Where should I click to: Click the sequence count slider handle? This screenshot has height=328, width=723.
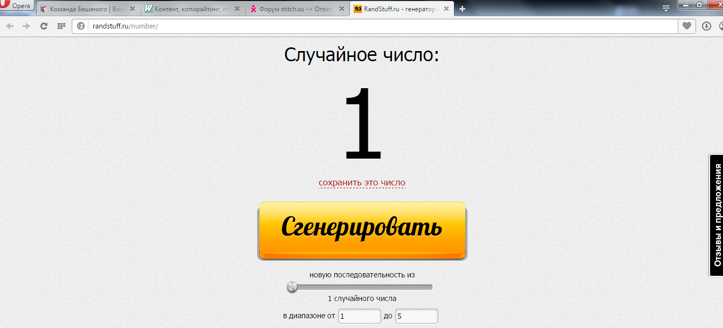point(292,287)
